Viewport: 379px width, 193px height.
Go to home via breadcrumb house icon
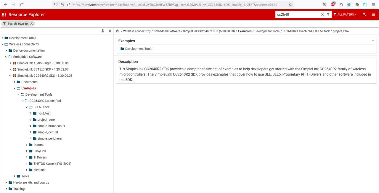[x=118, y=31]
